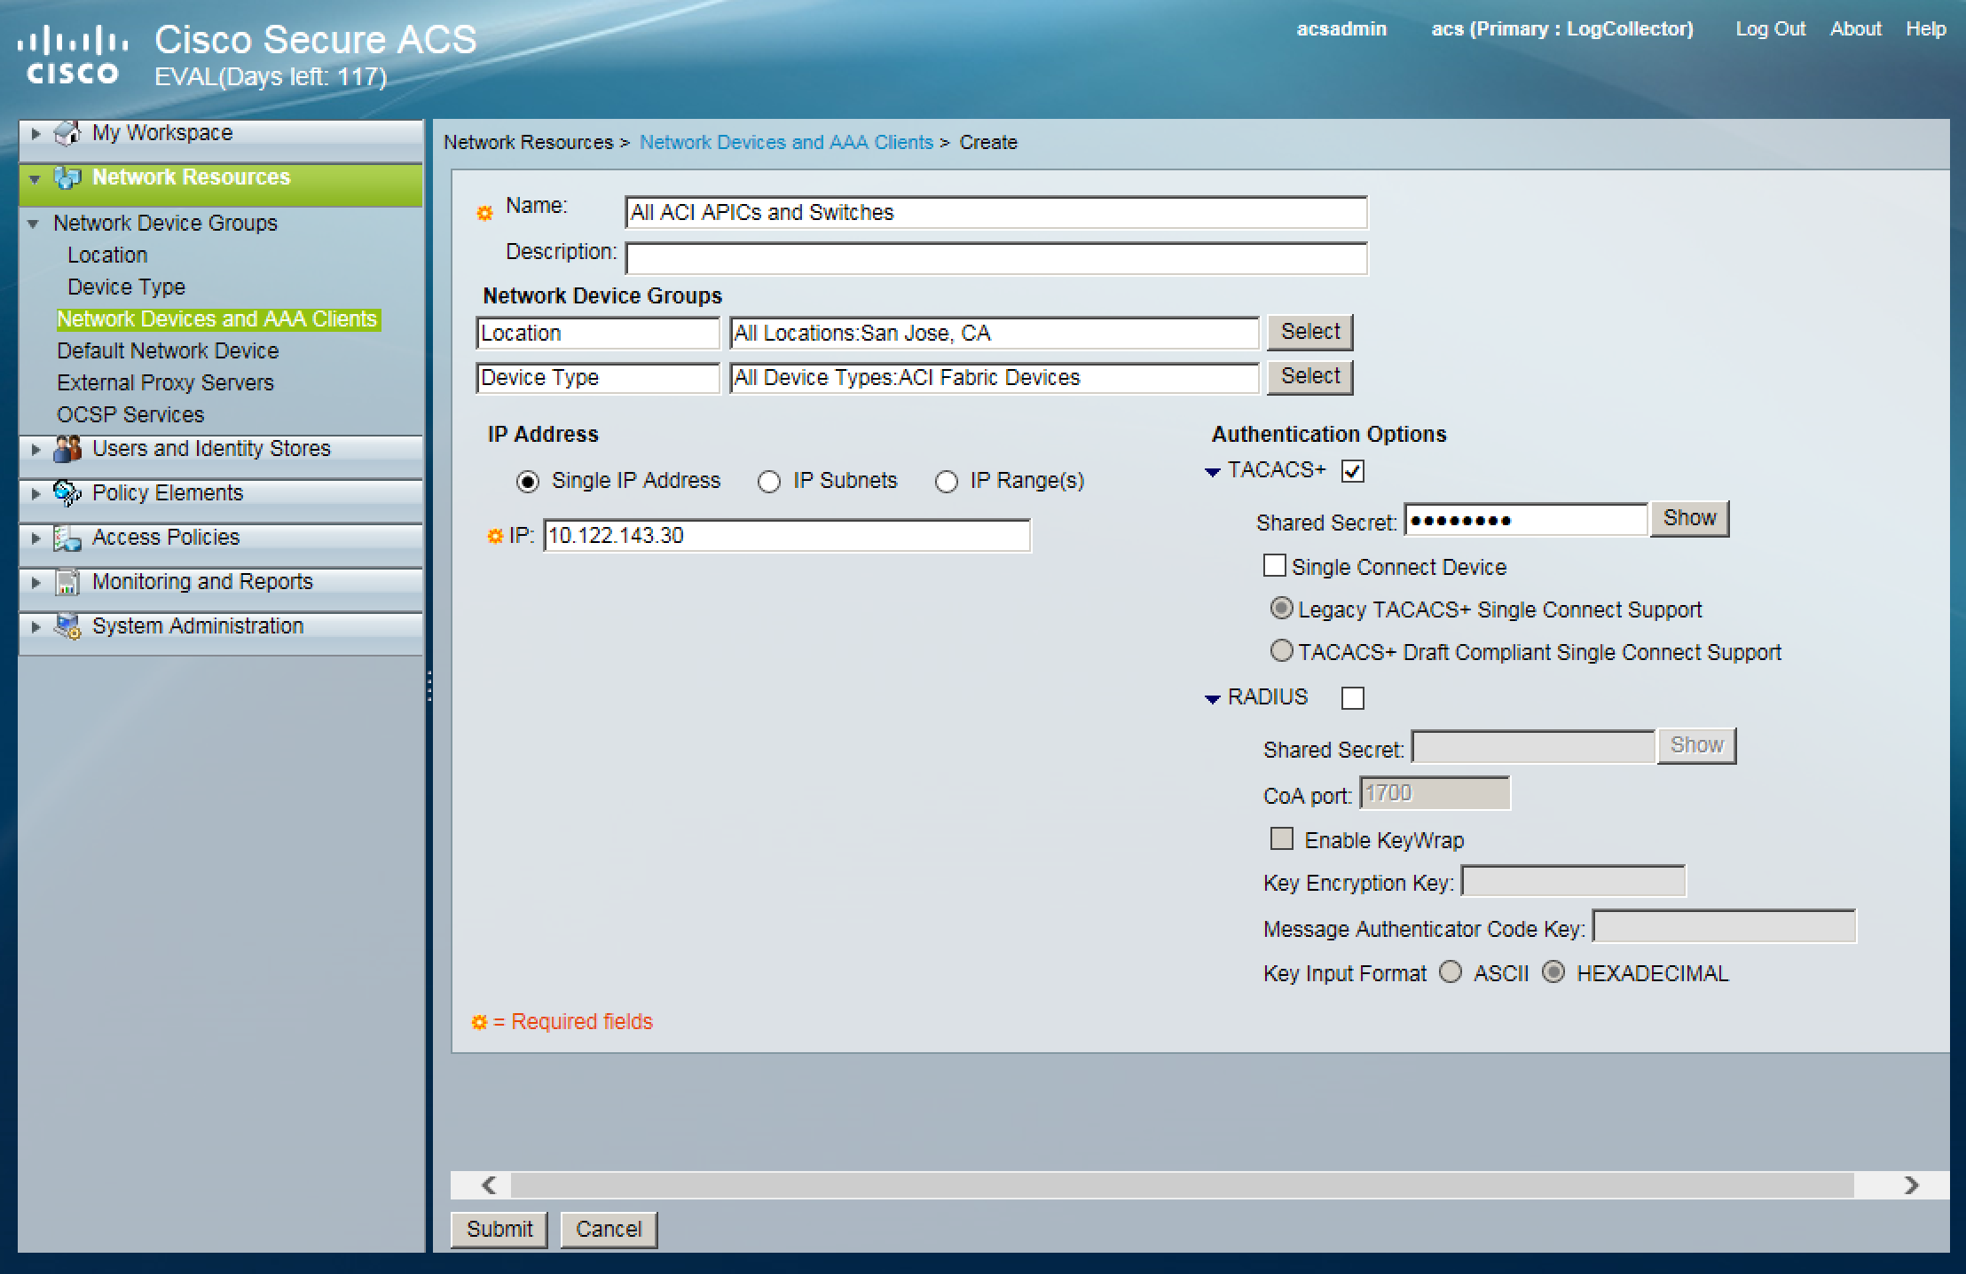The width and height of the screenshot is (1966, 1274).
Task: Click the Access Policies icon
Action: (67, 538)
